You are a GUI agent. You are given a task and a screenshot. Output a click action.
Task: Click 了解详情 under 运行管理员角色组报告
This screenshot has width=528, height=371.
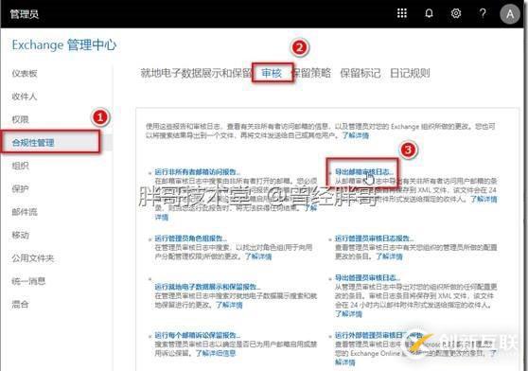[x=258, y=256]
